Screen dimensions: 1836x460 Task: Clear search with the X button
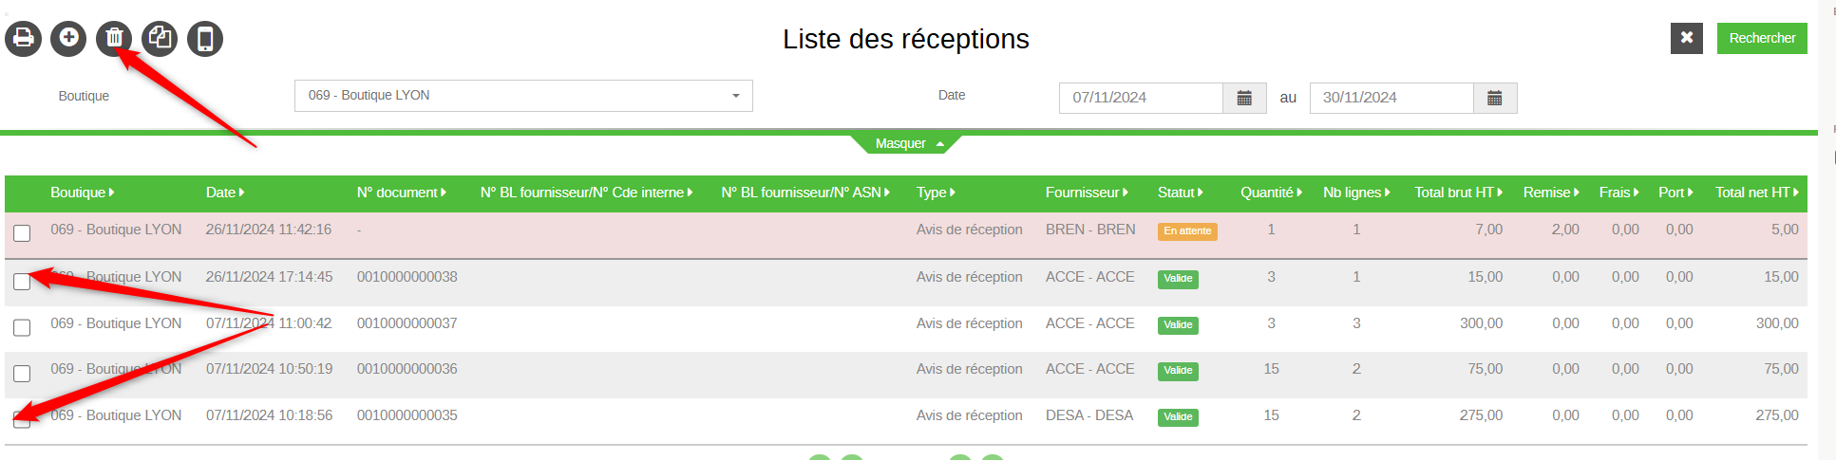1687,38
